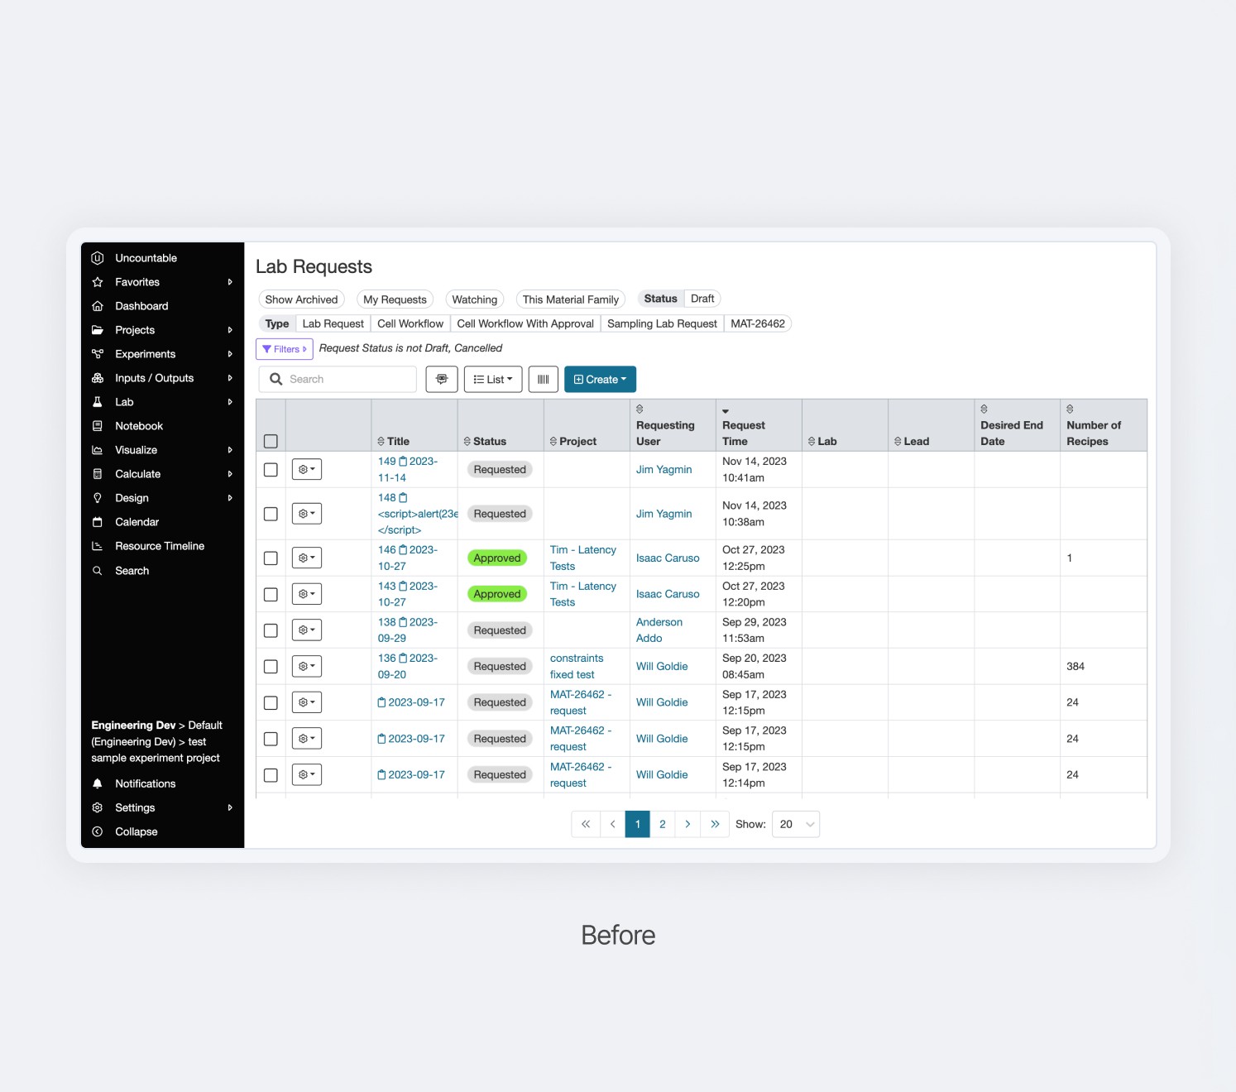Click the barcode scan toolbar button

[544, 379]
